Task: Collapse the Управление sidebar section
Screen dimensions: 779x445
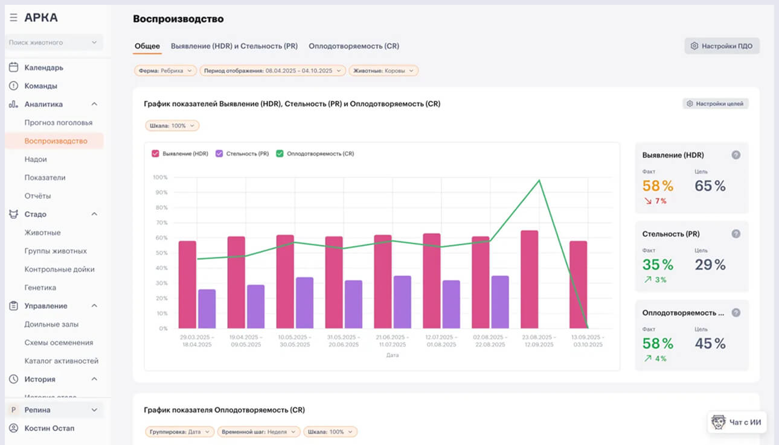Action: [94, 306]
